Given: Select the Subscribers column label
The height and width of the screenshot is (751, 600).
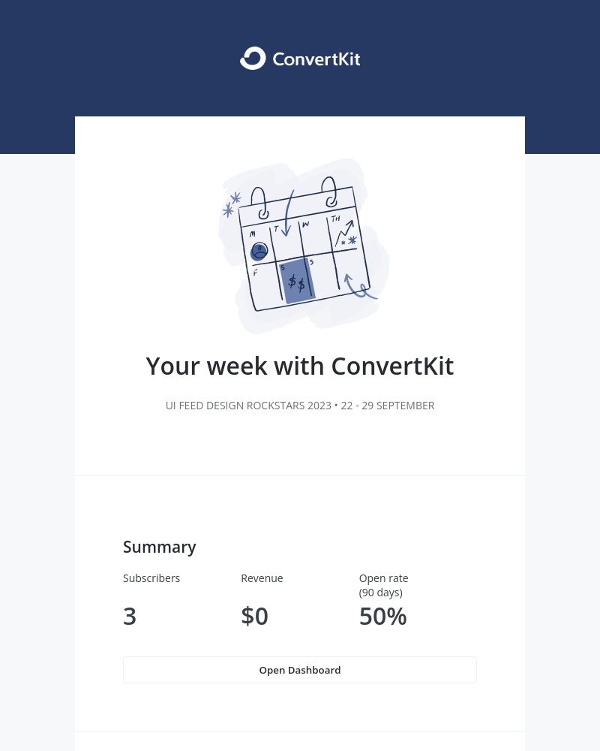Looking at the screenshot, I should (151, 578).
